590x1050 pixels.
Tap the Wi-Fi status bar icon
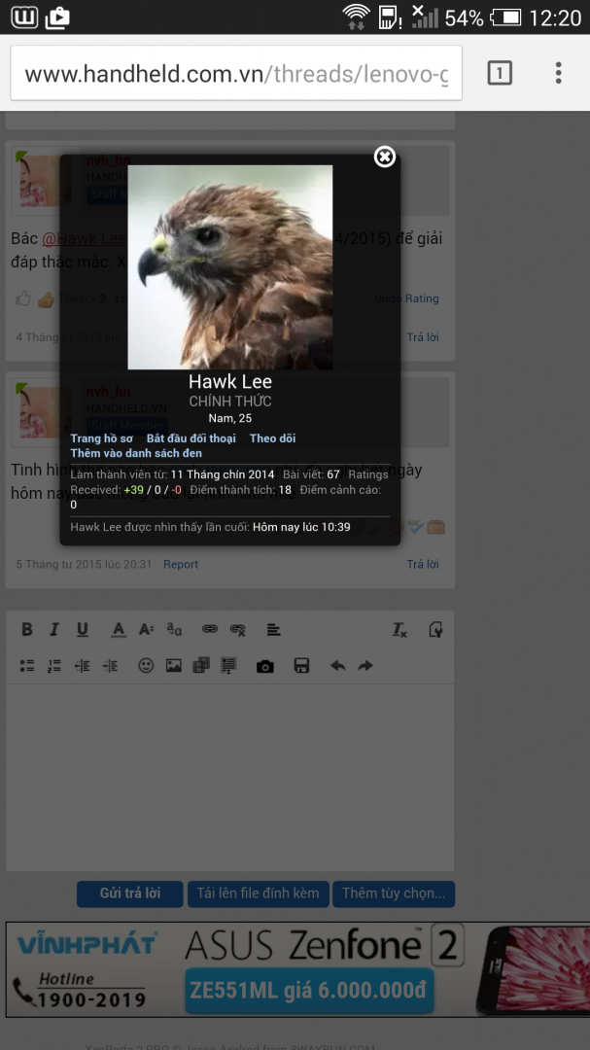coord(357,17)
